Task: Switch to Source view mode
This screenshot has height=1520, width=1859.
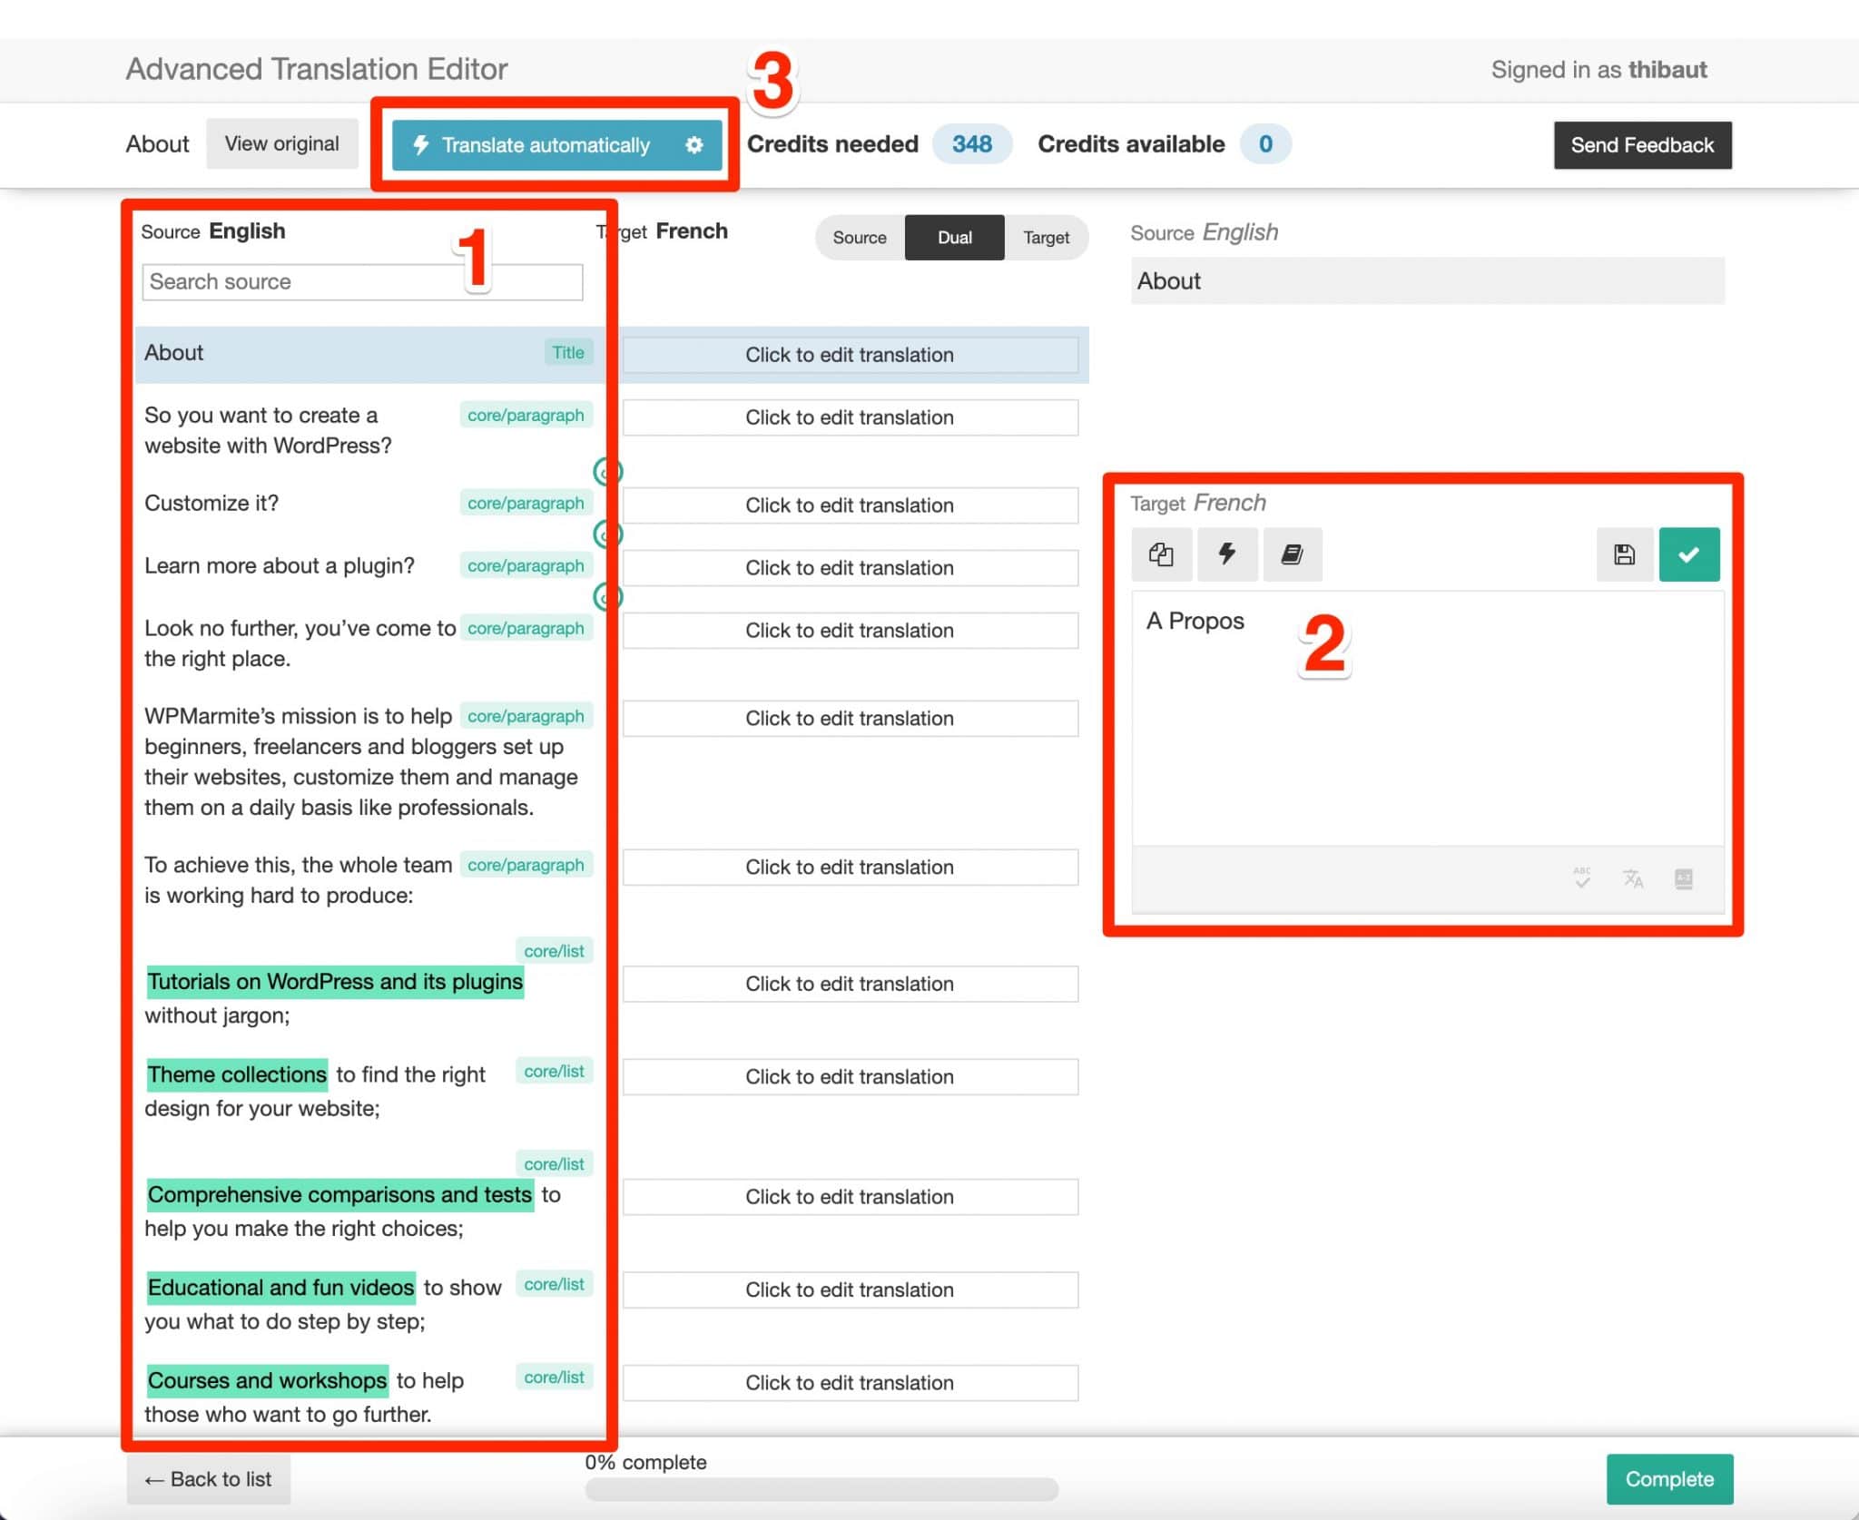Action: [x=859, y=237]
